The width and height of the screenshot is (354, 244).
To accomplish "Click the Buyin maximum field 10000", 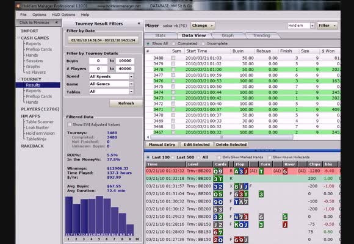I will coord(125,61).
